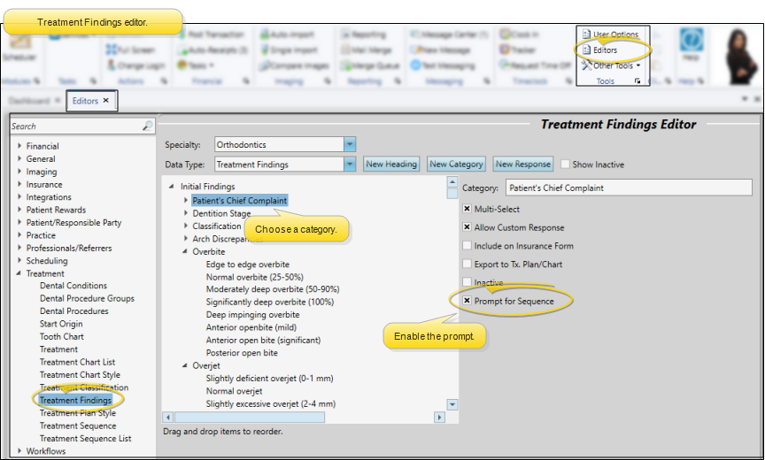The width and height of the screenshot is (765, 460).
Task: Click the search magnifier icon
Action: point(148,126)
